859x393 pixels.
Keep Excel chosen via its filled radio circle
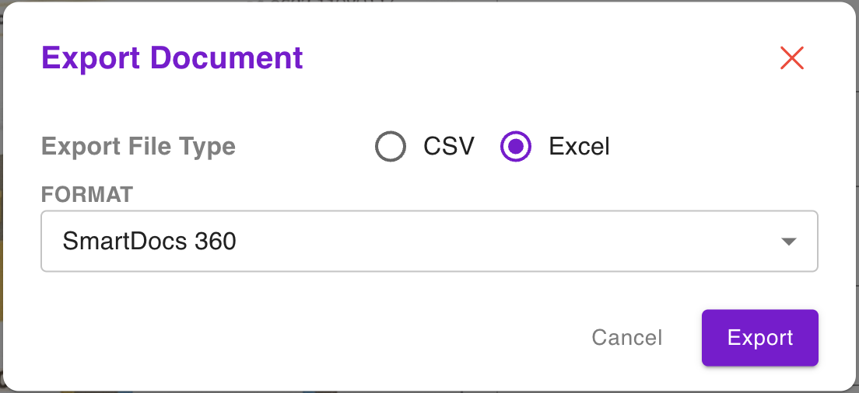pos(516,147)
